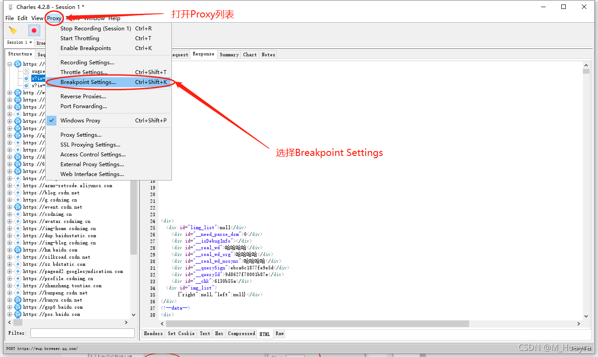Screen dimensions: 598x357
Task: Open Throttle Settings menu entry
Action: 108,72
